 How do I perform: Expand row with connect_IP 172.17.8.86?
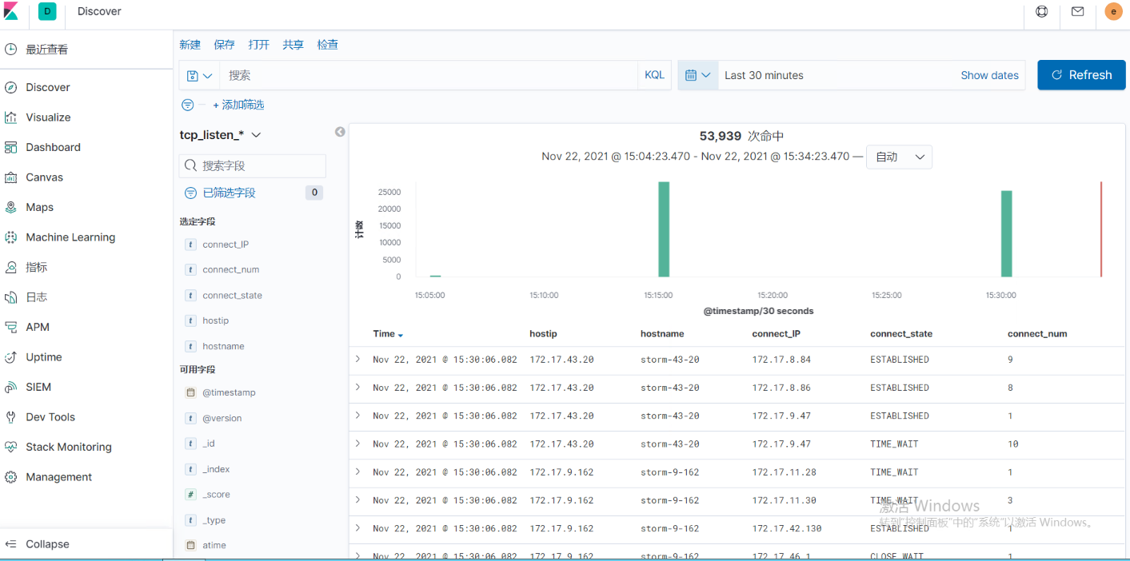[x=358, y=387]
